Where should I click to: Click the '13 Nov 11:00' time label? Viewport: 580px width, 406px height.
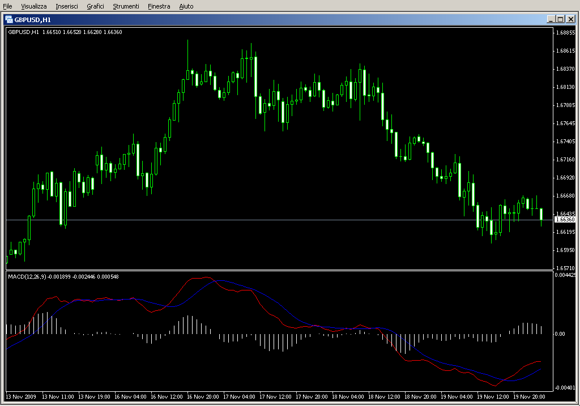[x=58, y=397]
